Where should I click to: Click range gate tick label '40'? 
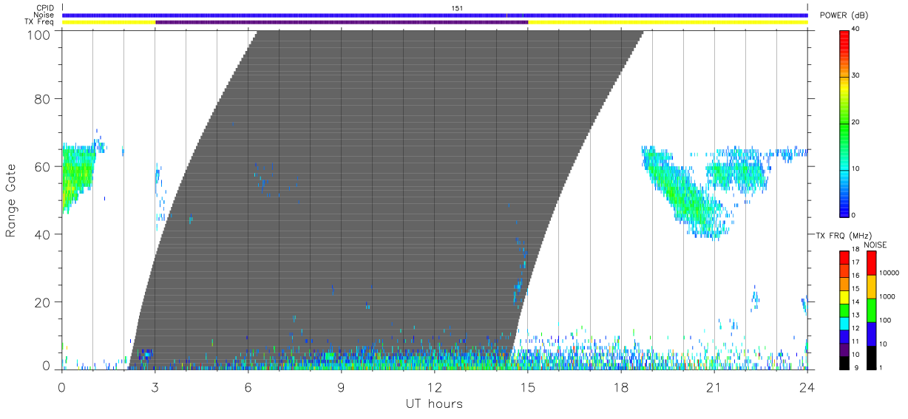(x=43, y=234)
